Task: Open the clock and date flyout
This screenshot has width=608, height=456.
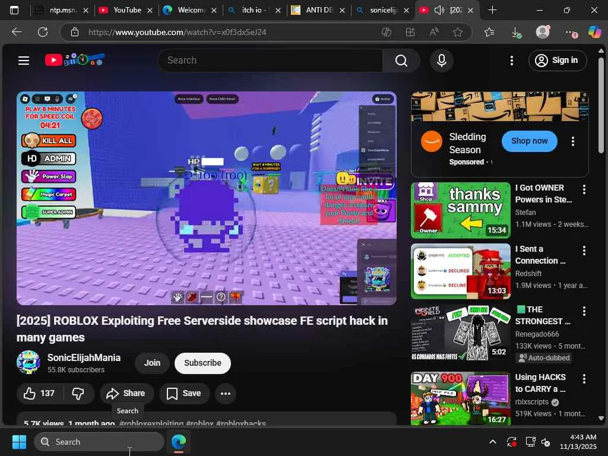Action: point(578,442)
